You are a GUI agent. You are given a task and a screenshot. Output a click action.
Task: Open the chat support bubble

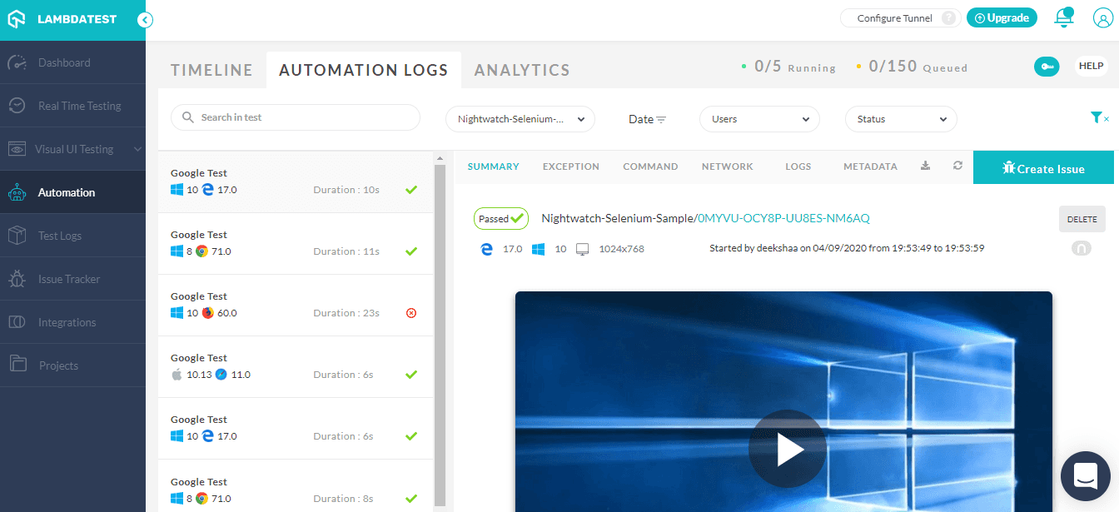coord(1085,476)
